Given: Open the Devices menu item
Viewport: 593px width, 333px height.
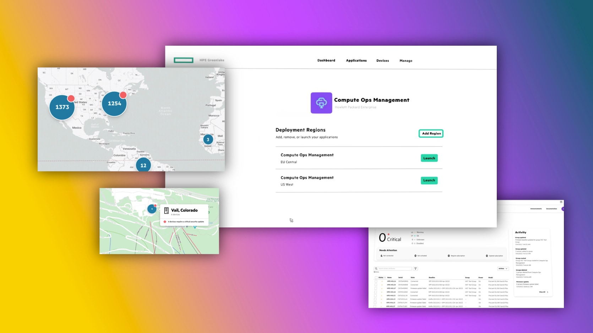Looking at the screenshot, I should coord(382,61).
